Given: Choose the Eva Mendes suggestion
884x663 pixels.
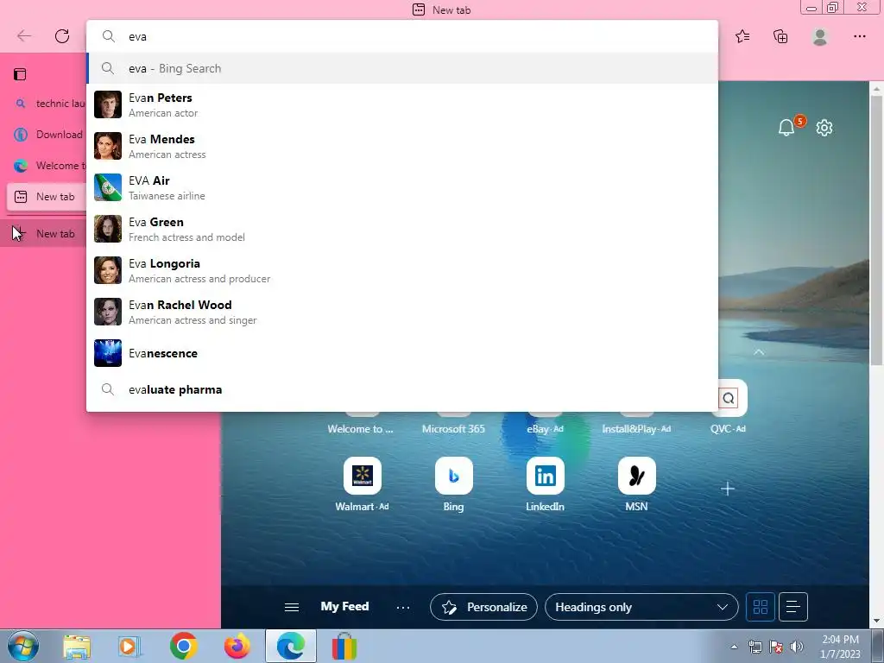Looking at the screenshot, I should pyautogui.click(x=402, y=146).
